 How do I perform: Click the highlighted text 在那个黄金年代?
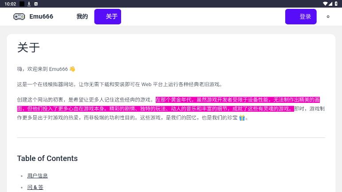point(173,100)
